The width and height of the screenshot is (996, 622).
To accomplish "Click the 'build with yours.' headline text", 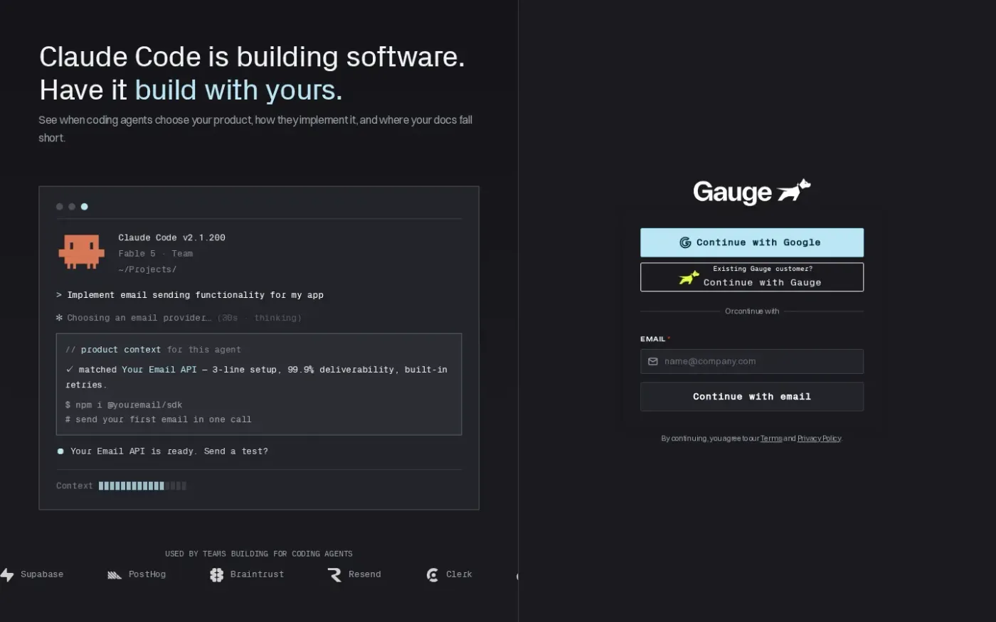I will pyautogui.click(x=239, y=90).
